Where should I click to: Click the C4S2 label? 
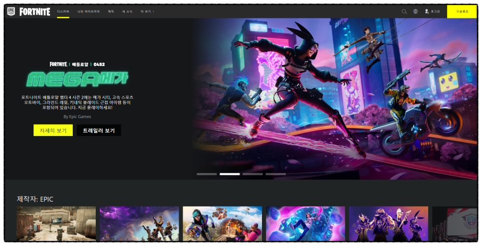tap(99, 64)
